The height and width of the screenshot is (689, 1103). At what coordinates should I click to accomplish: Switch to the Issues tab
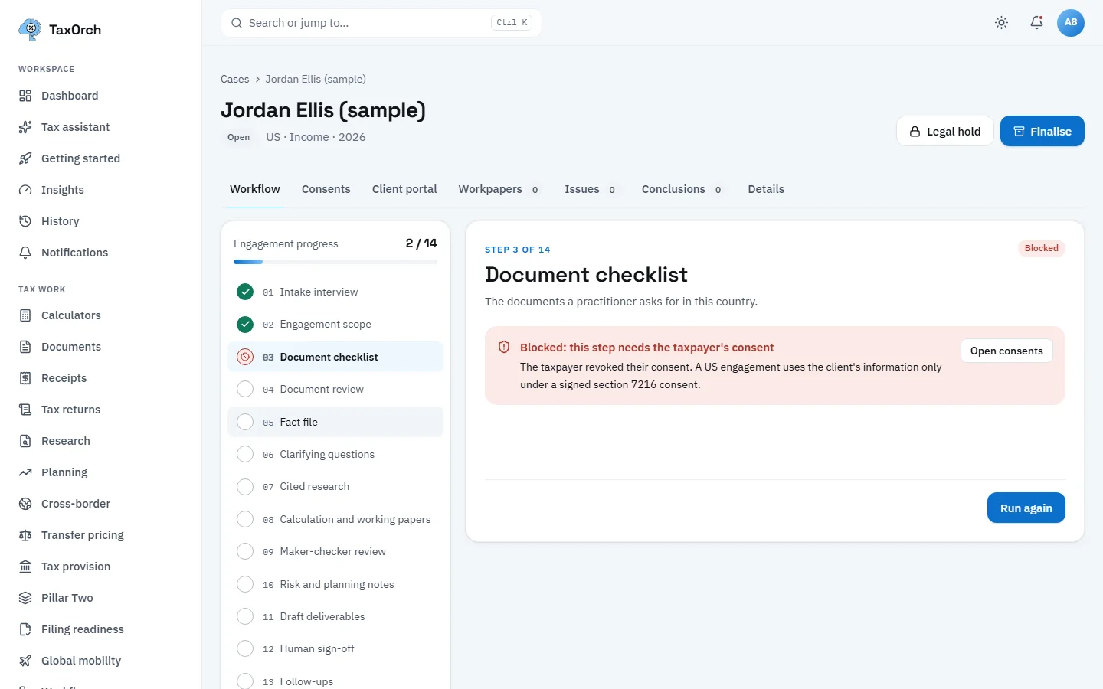[x=591, y=189]
